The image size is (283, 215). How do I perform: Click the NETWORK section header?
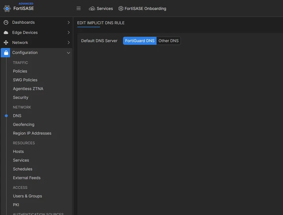[22, 107]
